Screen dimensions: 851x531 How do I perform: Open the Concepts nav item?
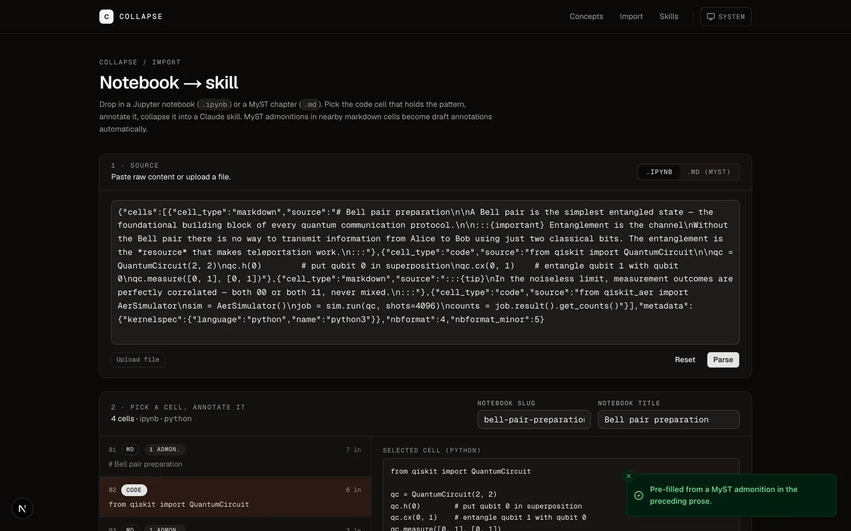pos(586,16)
